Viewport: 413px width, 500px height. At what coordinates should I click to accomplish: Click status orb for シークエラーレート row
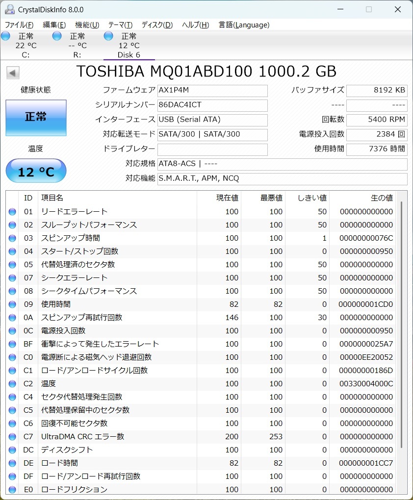[12, 278]
